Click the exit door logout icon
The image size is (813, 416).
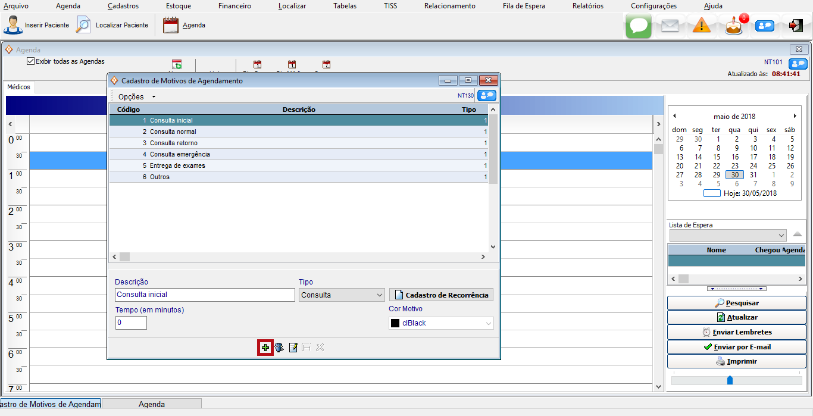(796, 26)
